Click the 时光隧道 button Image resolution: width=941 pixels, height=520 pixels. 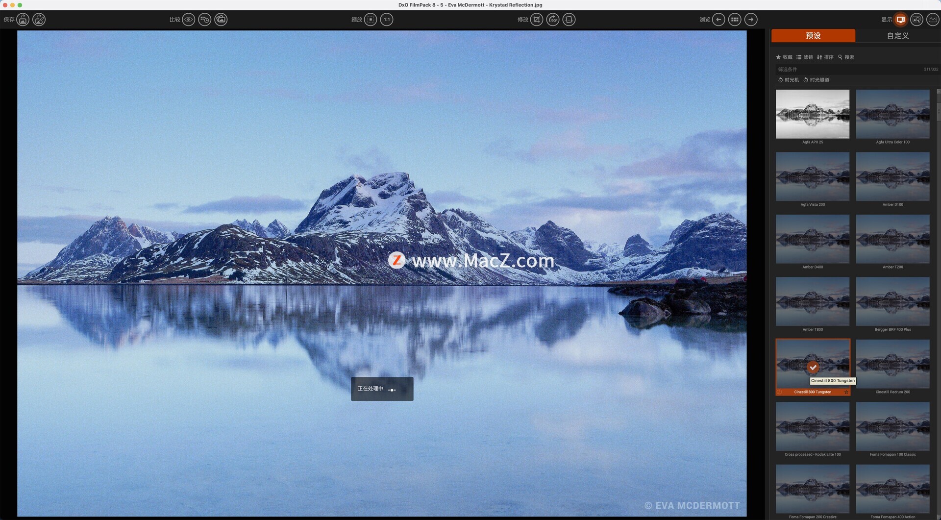[817, 80]
